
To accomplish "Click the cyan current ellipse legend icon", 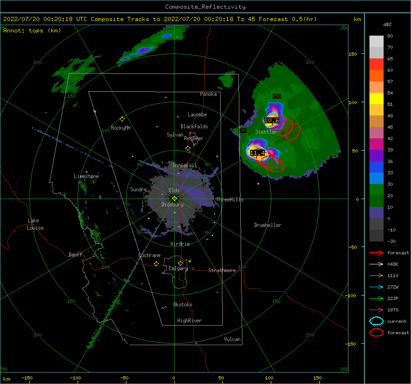I will (x=376, y=321).
